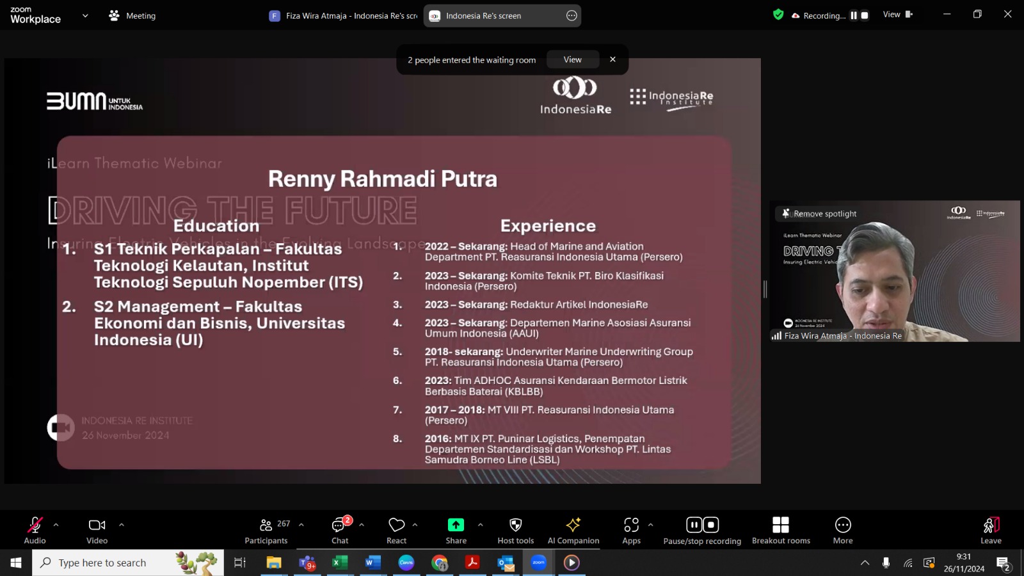Click the taskbar search box
This screenshot has width=1024, height=576.
click(128, 563)
